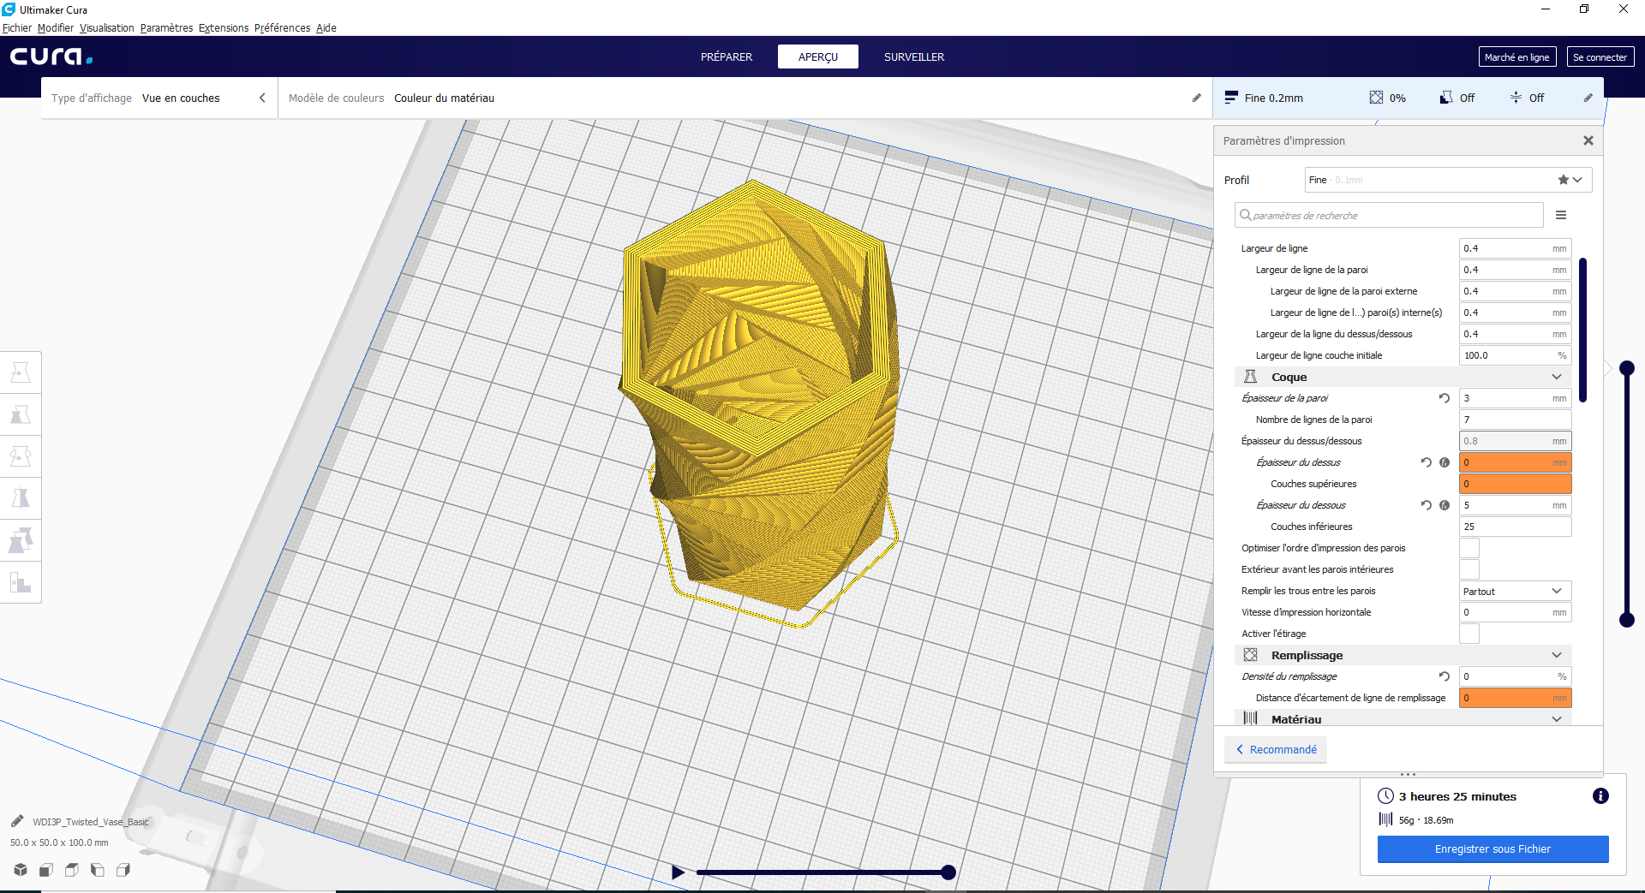This screenshot has height=893, width=1645.
Task: Switch to the PRÉPARER tab
Action: [x=727, y=57]
